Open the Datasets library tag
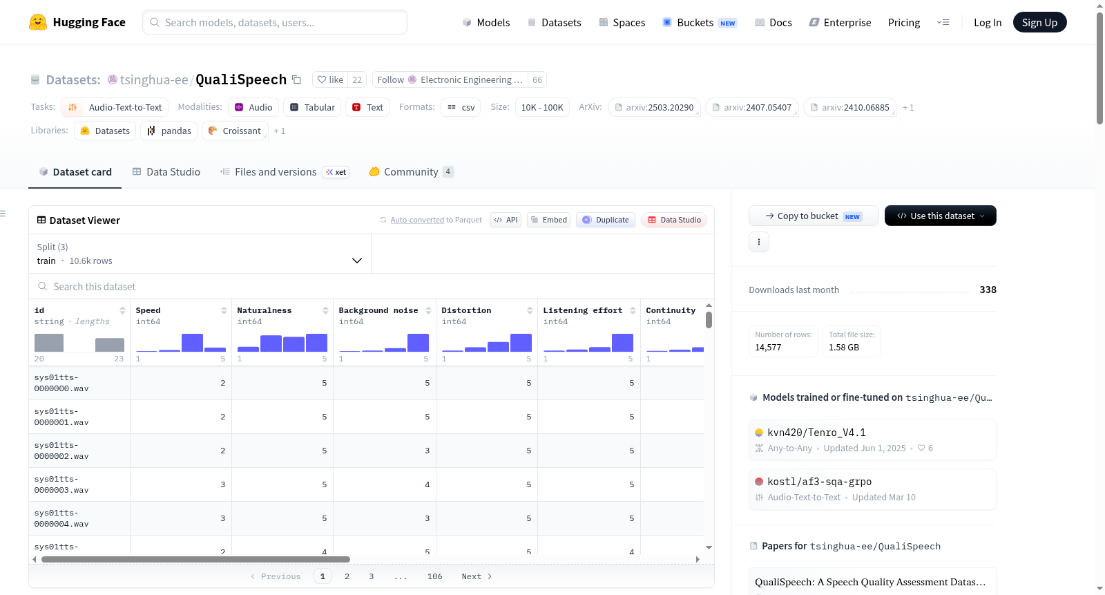The width and height of the screenshot is (1105, 595). [x=105, y=131]
